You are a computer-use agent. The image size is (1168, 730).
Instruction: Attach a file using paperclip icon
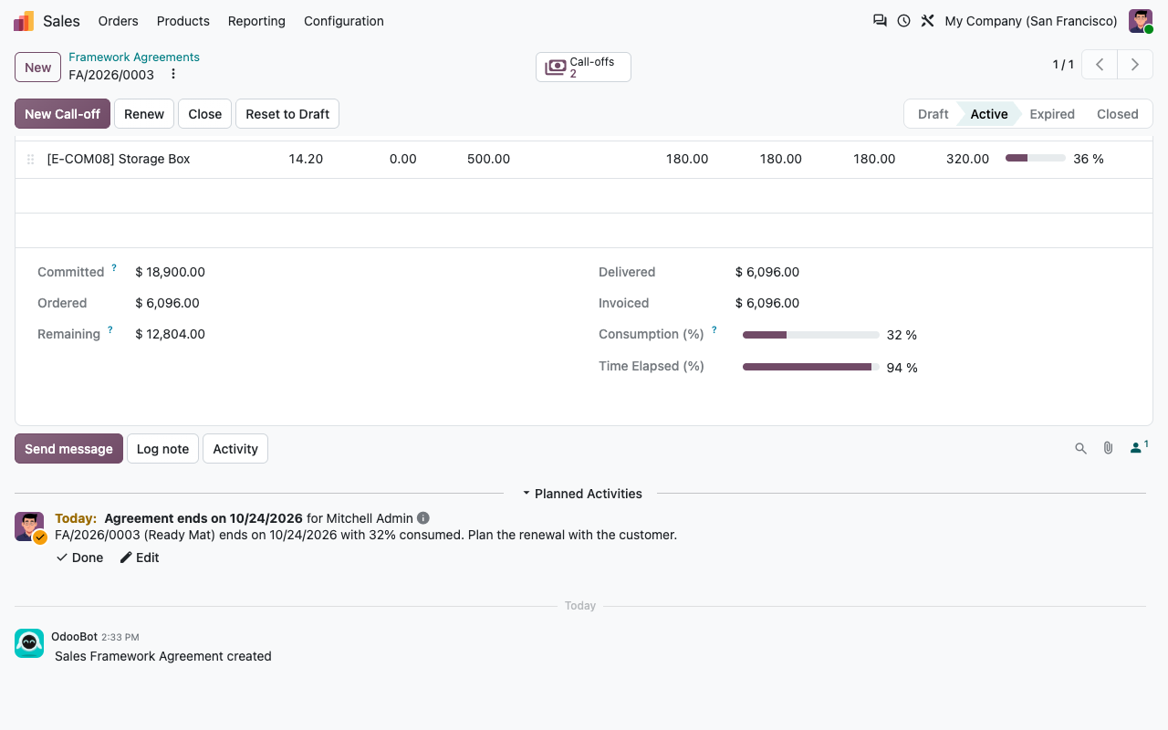point(1108,448)
